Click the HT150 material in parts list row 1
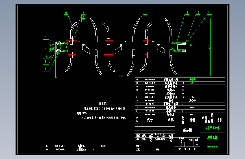Image resolution: width=245 pixels, height=159 pixels. click(192, 114)
